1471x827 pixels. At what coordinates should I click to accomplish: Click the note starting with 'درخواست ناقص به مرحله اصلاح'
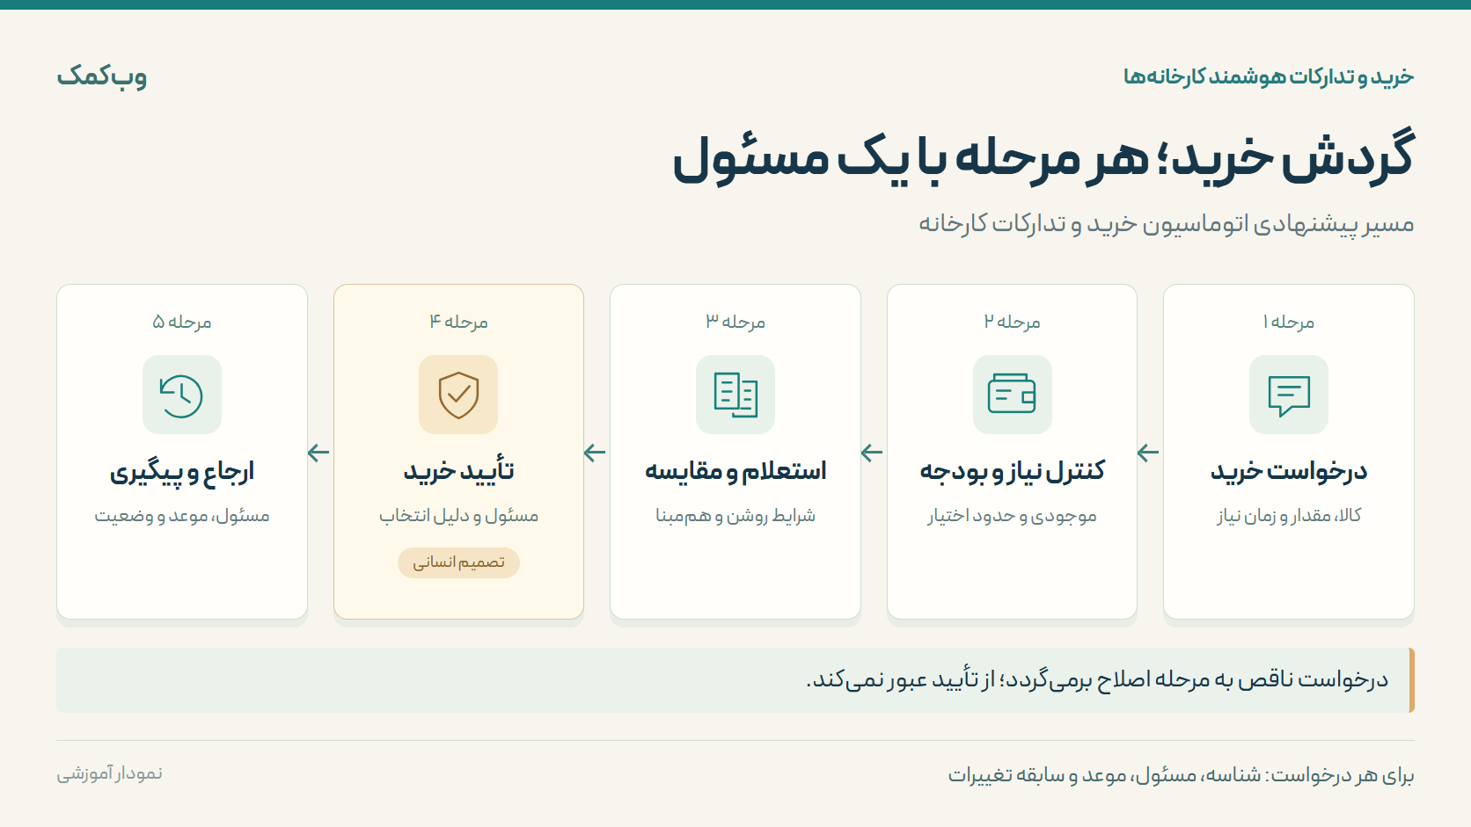click(1097, 679)
